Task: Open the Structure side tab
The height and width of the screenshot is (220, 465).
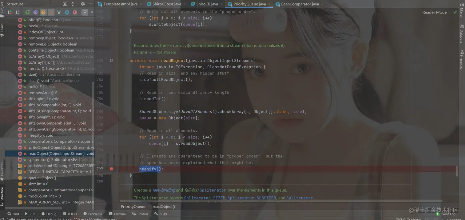Action: [x=2, y=196]
